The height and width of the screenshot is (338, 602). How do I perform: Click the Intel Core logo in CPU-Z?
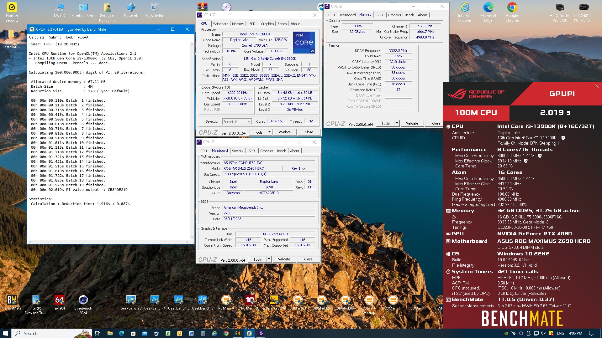coord(304,42)
